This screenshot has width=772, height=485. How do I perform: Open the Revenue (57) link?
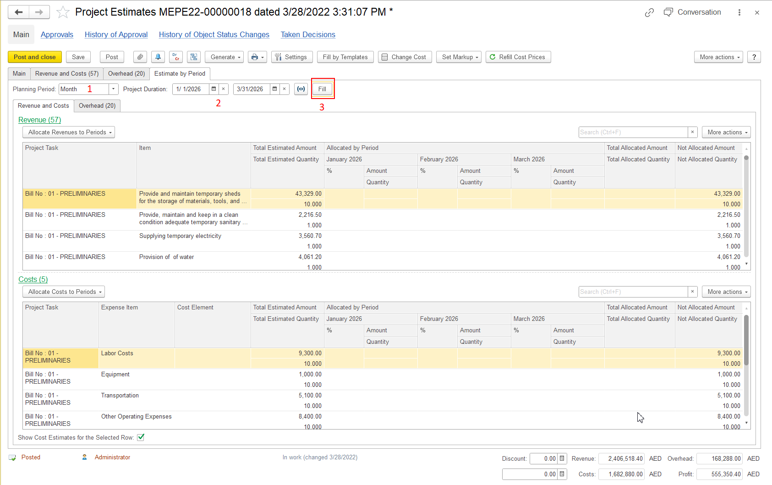pyautogui.click(x=40, y=120)
